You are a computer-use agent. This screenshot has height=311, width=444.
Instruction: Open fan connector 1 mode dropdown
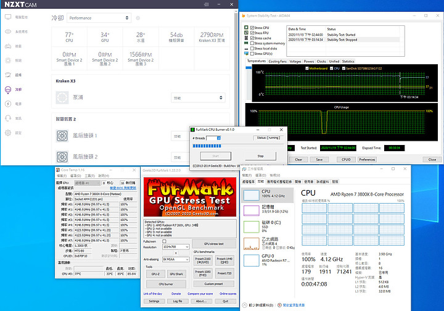click(179, 136)
